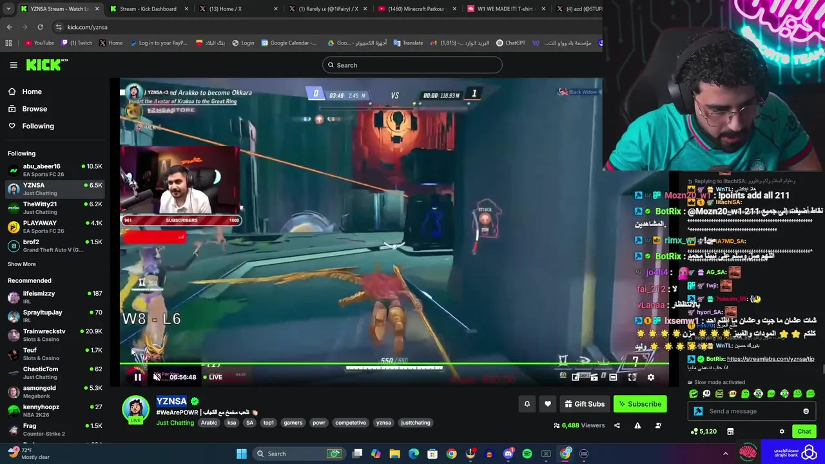Click the Just Chatting category link
825x464 pixels.
point(175,423)
